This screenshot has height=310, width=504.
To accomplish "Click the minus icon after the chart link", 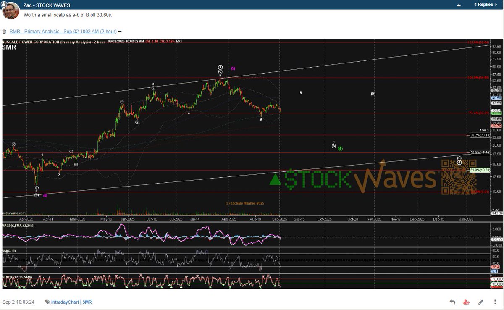I will click(120, 32).
